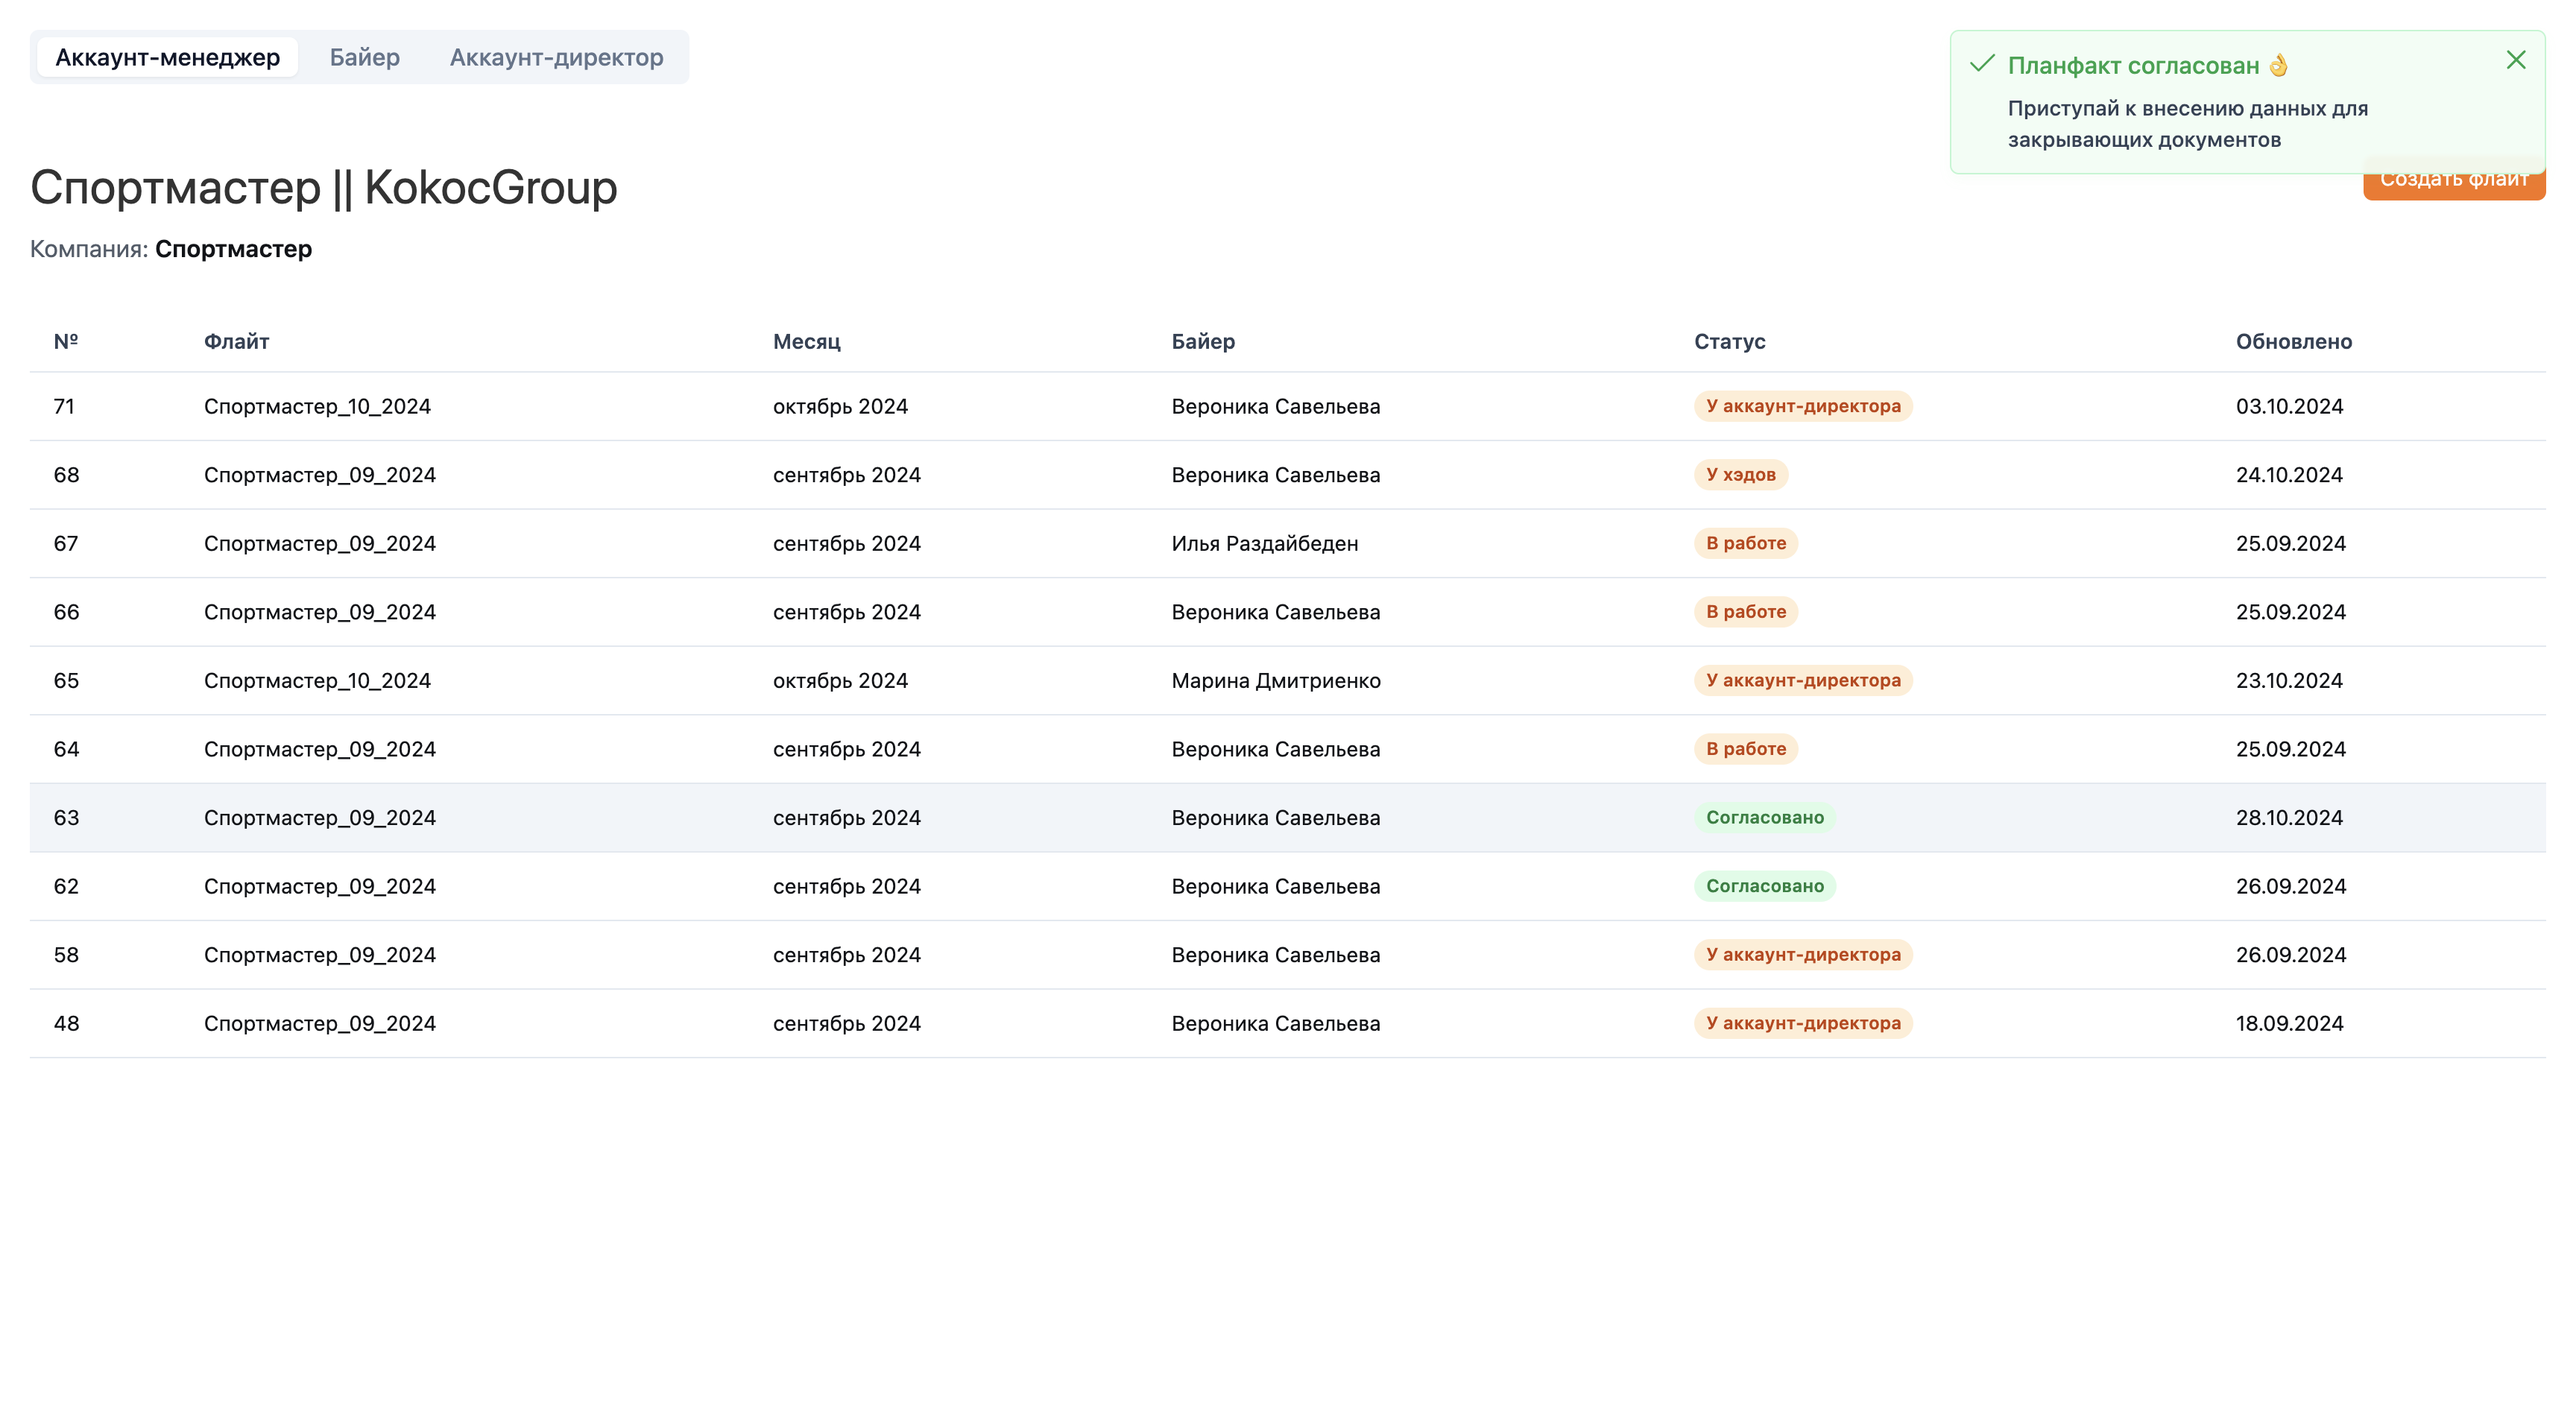Click Согласовано badge in row 62
Viewport: 2576px width, 1428px height.
[x=1764, y=886]
